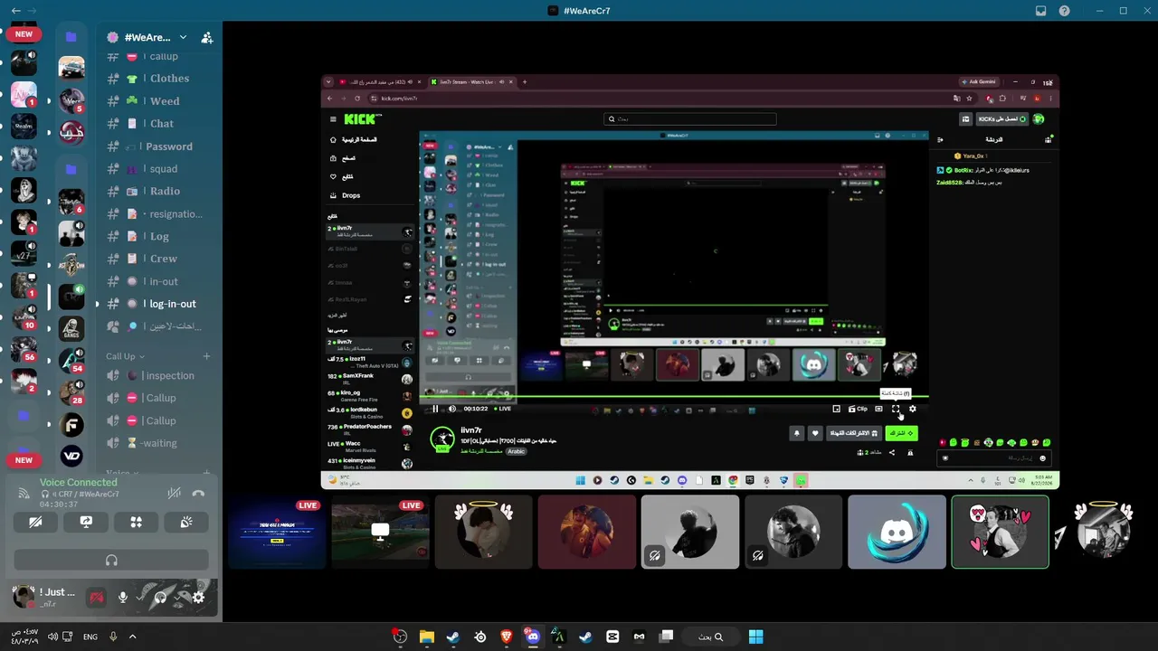Go back using the title bar arrow
The height and width of the screenshot is (651, 1158).
pos(16,11)
